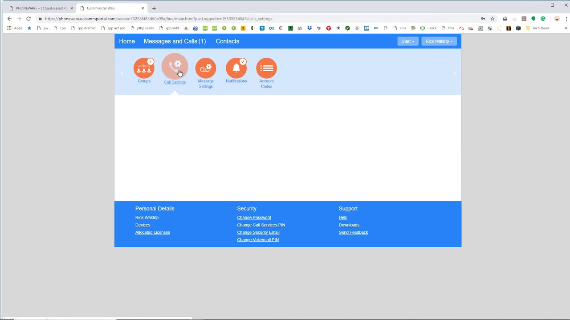Open the Notifications bell icon

[x=236, y=68]
